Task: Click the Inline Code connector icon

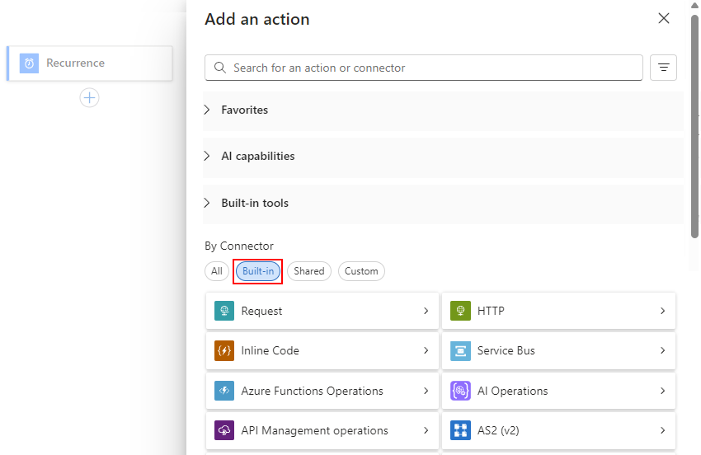Action: pos(224,350)
